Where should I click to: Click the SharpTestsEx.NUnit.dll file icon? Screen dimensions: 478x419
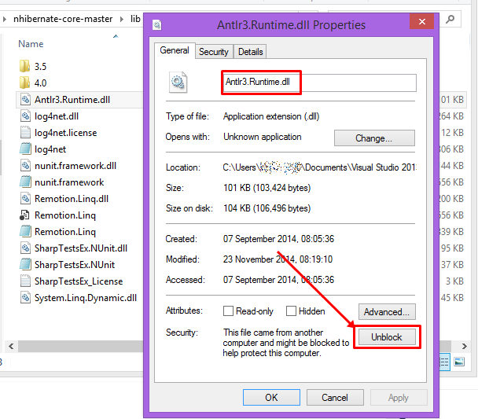(x=25, y=248)
